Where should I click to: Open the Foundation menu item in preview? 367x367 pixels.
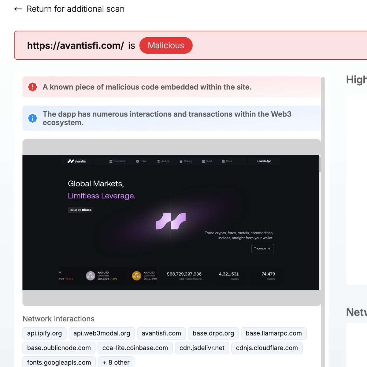click(118, 161)
